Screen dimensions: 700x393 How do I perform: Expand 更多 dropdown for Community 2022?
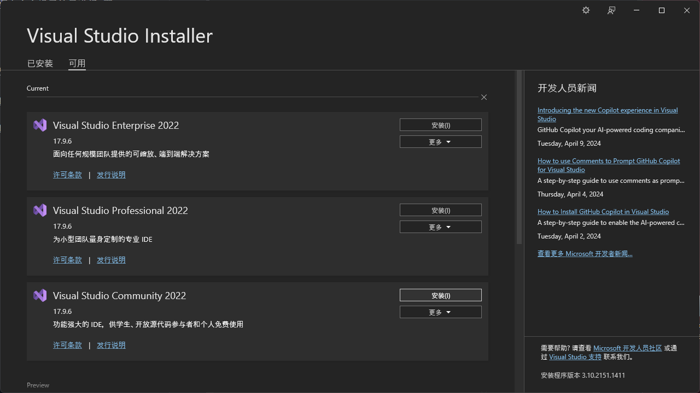pyautogui.click(x=440, y=312)
